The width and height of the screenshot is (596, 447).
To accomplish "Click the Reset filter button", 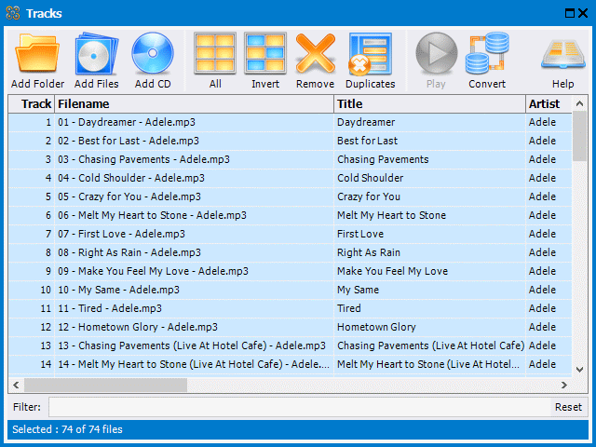I will click(568, 407).
